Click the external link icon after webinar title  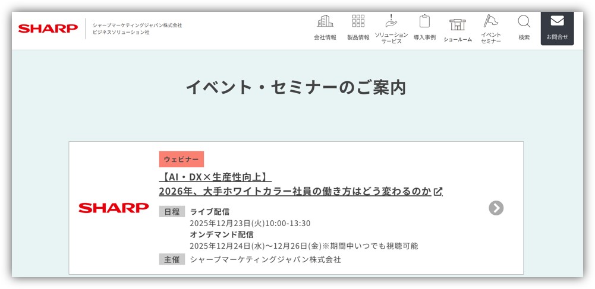[x=438, y=191]
